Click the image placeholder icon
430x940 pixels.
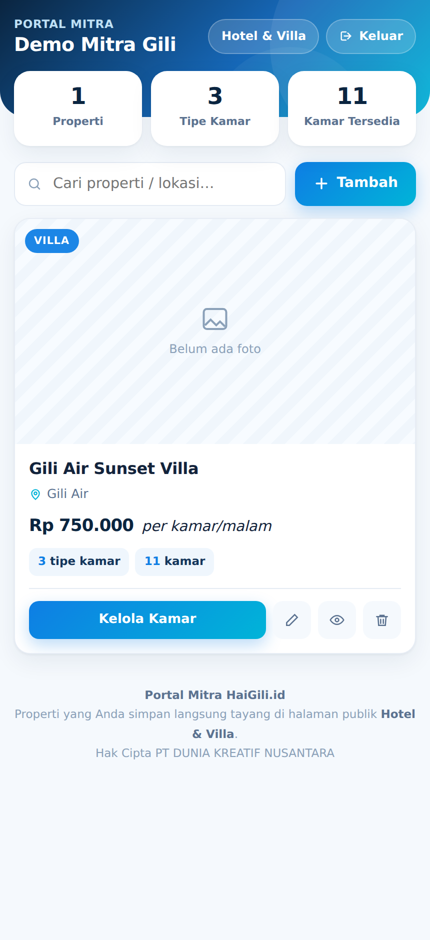tap(215, 319)
